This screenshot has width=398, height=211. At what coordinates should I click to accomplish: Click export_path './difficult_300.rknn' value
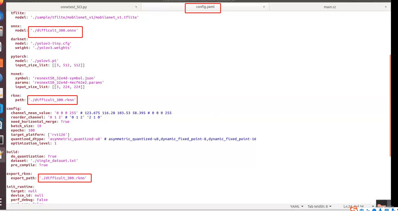tap(63, 178)
